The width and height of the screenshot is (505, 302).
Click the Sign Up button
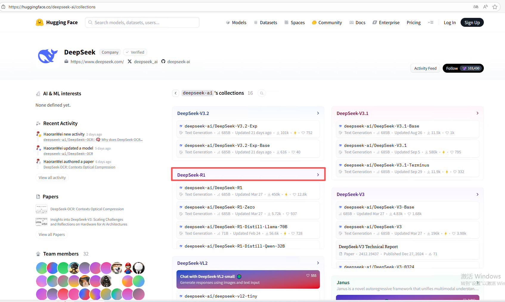tap(472, 22)
